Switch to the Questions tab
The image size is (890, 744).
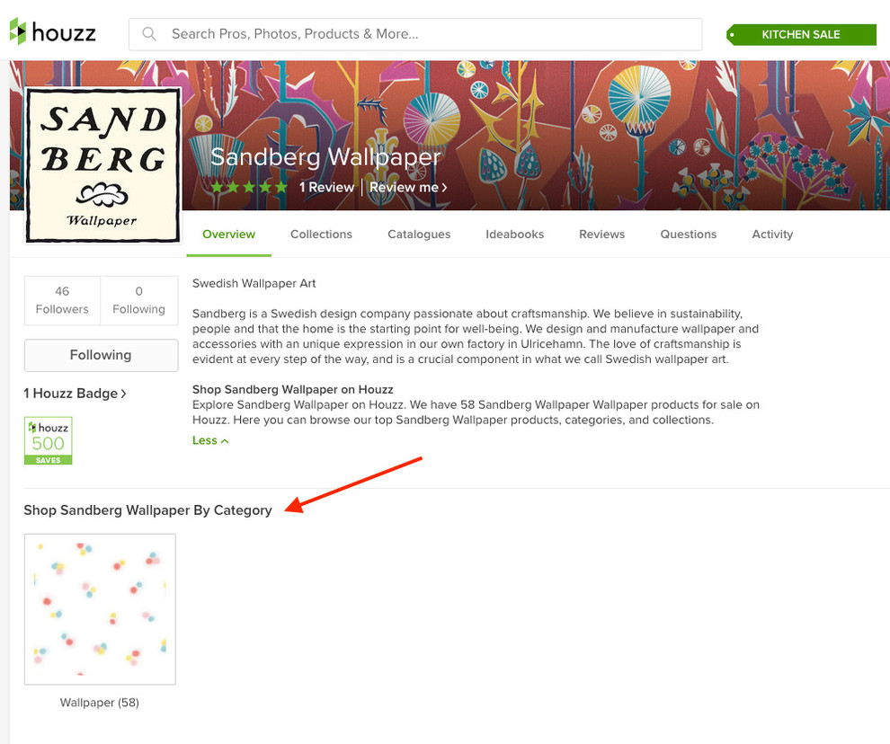pyautogui.click(x=689, y=235)
